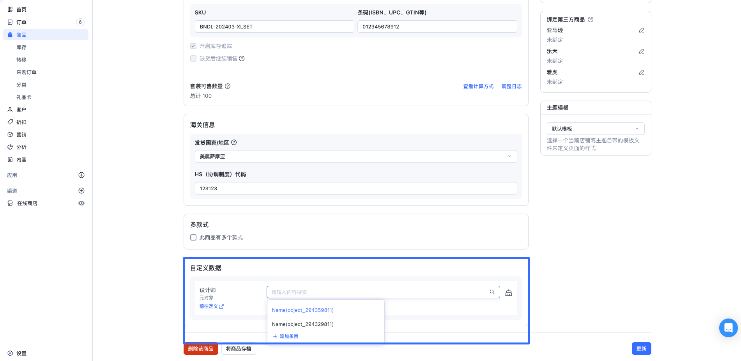This screenshot has width=741, height=361.
Task: Add a channel with 渠道 plus icon
Action: click(81, 191)
